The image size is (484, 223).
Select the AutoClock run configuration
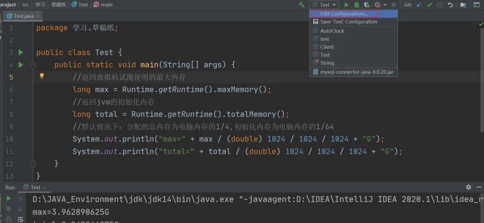pos(332,31)
